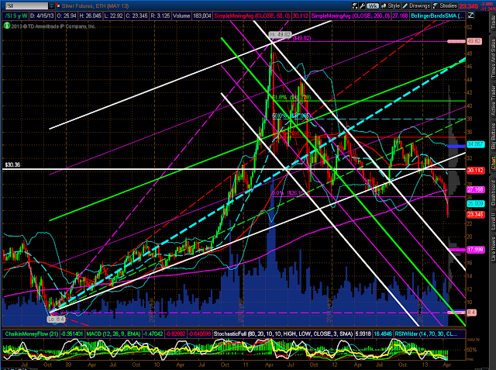Open the Style menu
The image size is (496, 370).
(391, 5)
